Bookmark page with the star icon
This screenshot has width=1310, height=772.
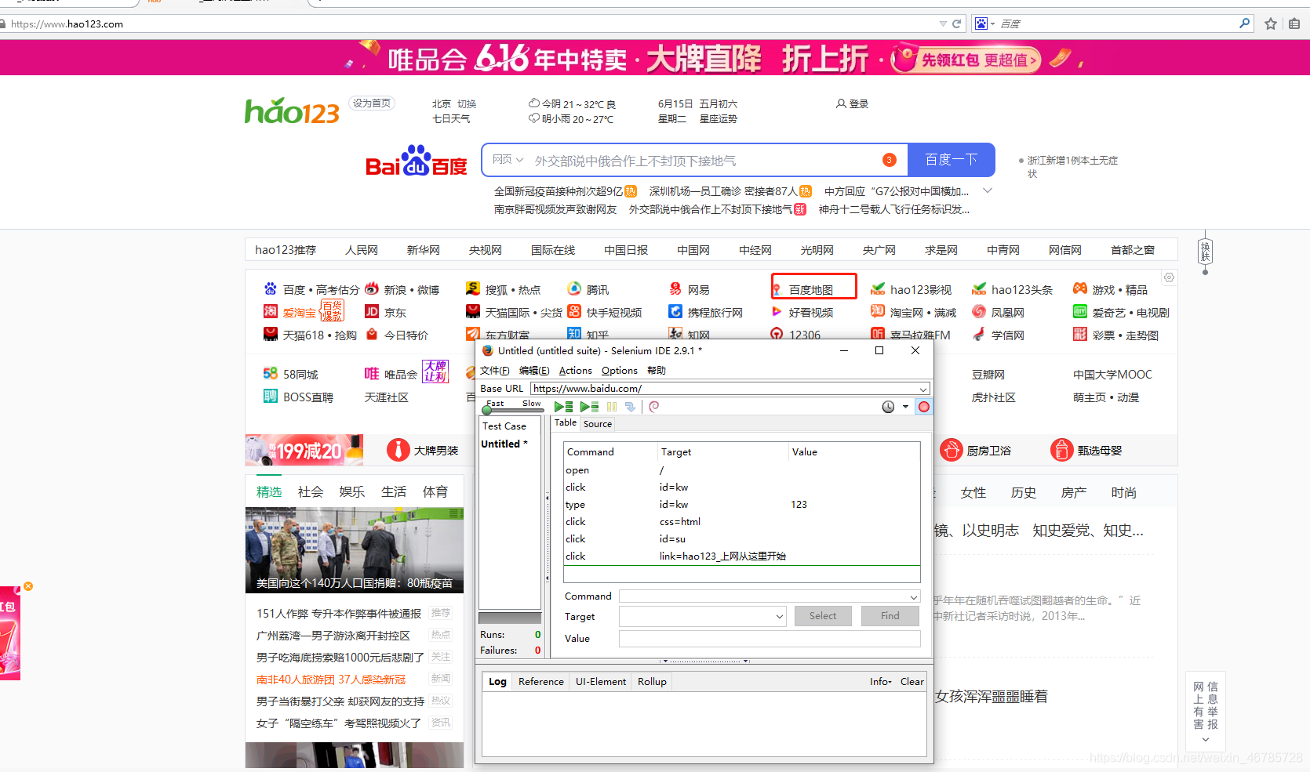coord(1271,24)
